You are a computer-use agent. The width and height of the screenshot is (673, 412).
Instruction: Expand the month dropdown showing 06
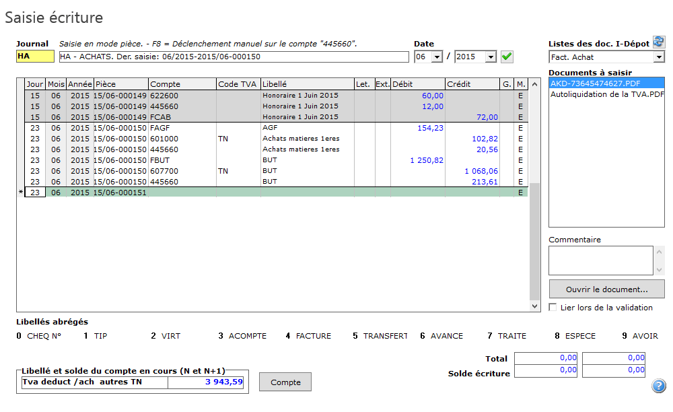[436, 57]
